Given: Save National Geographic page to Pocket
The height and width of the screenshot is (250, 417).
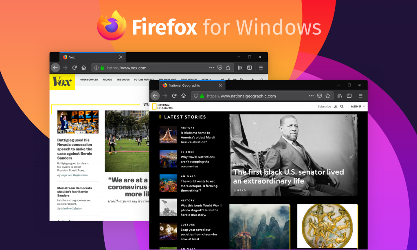Looking at the screenshot, I should (x=319, y=96).
